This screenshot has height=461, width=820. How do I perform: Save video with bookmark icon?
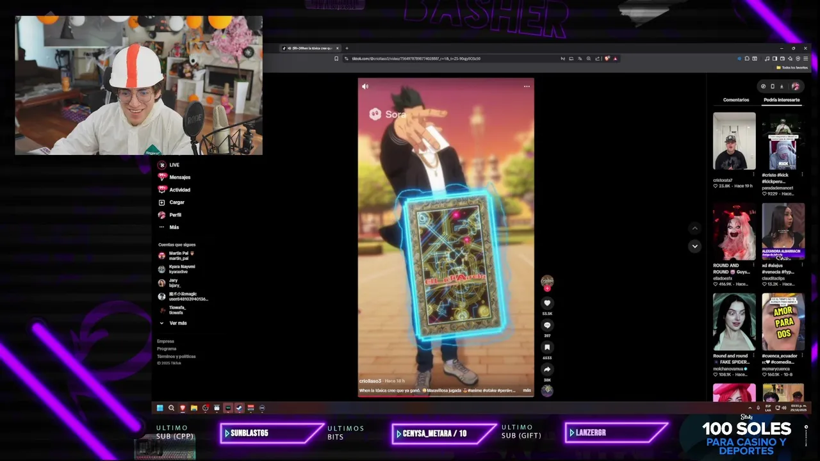547,347
